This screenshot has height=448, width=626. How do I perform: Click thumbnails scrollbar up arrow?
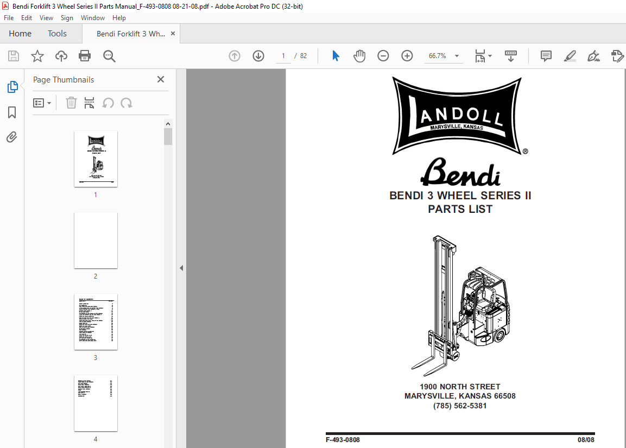(168, 124)
